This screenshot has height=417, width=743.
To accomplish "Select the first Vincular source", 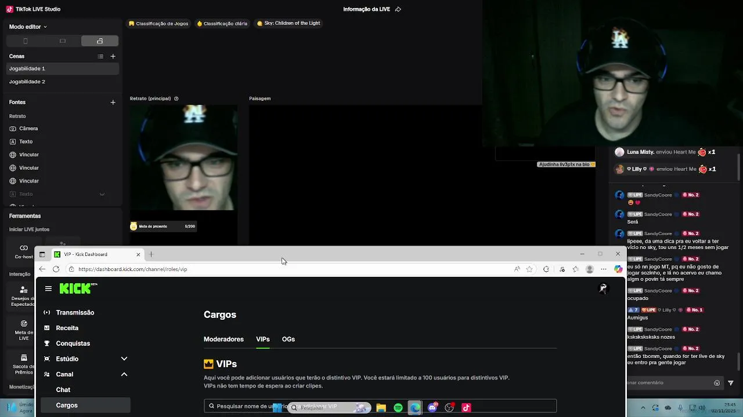I will pyautogui.click(x=28, y=155).
